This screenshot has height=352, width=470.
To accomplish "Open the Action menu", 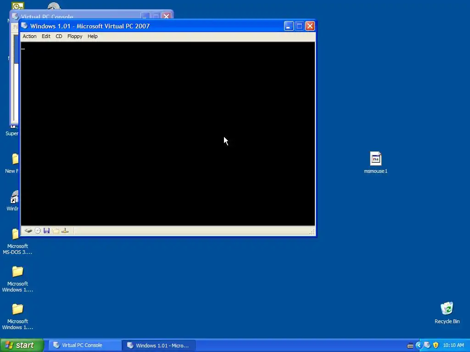I will pos(29,36).
